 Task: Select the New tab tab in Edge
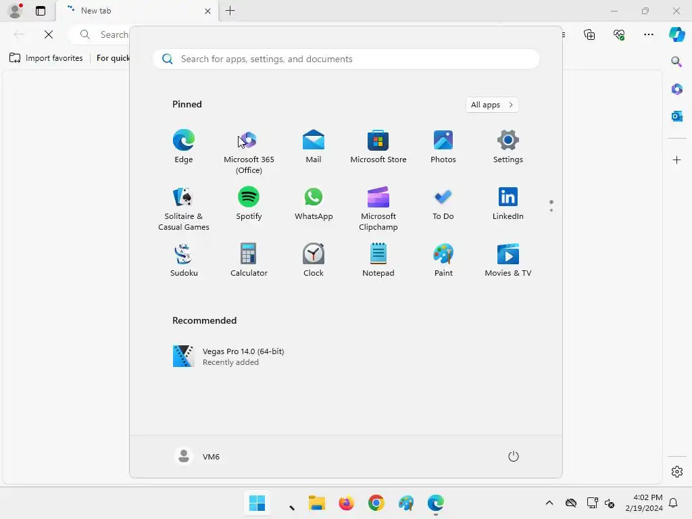point(136,11)
